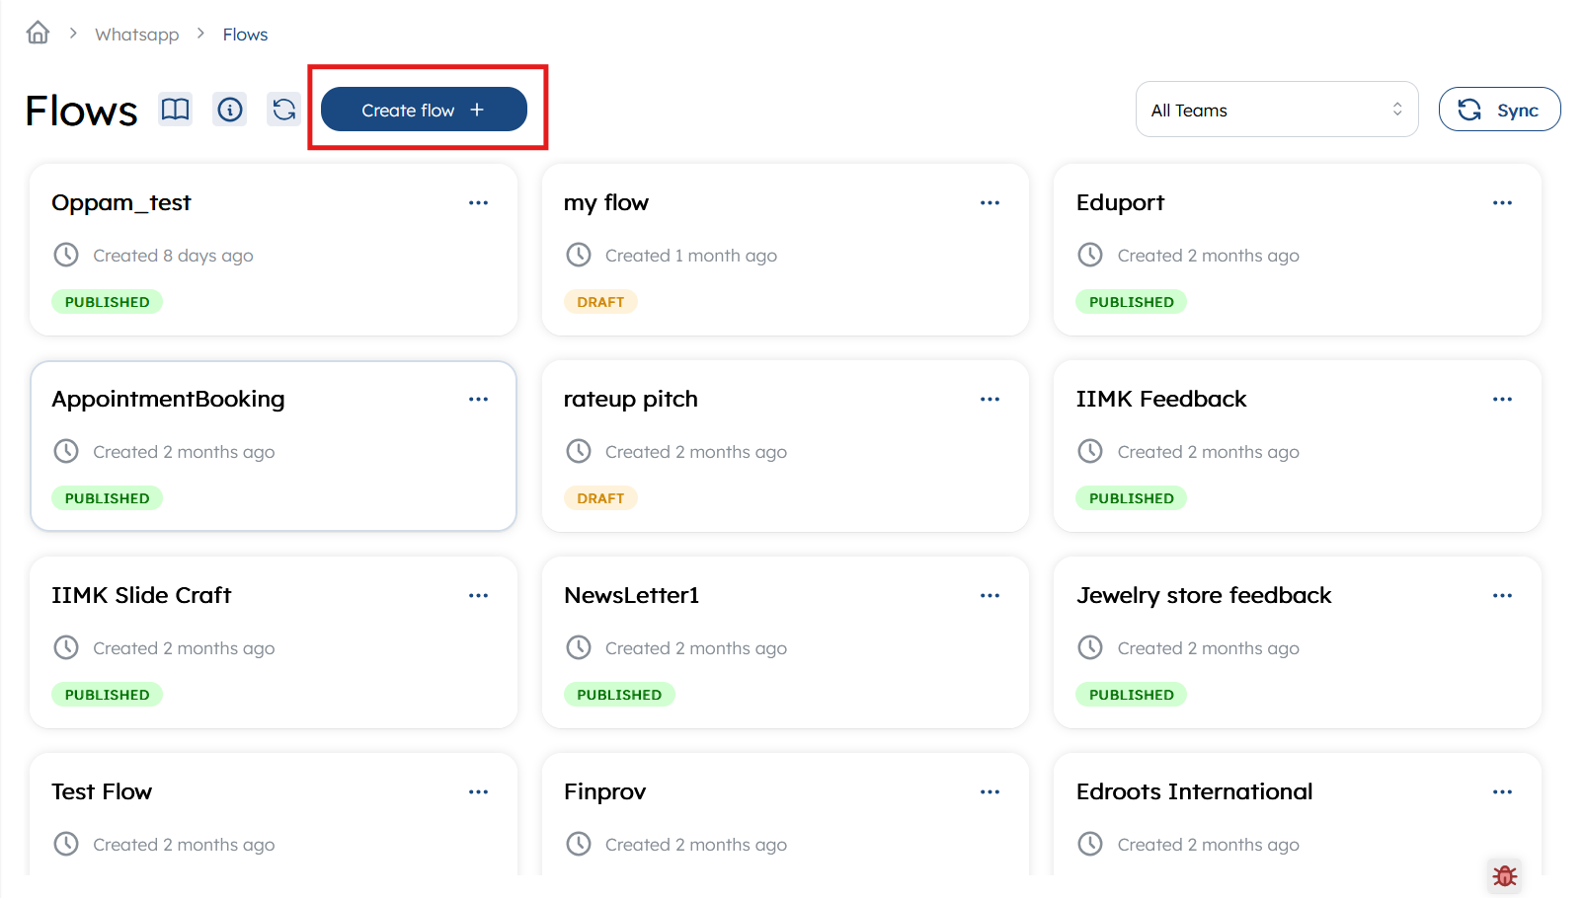Click the PUBLISHED badge on AppointmentBooking
This screenshot has width=1585, height=898.
point(107,498)
